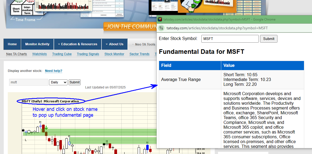Viewport: 312px width, 154px height.
Task: Focus the msft stock symbol field
Action: pos(29,82)
